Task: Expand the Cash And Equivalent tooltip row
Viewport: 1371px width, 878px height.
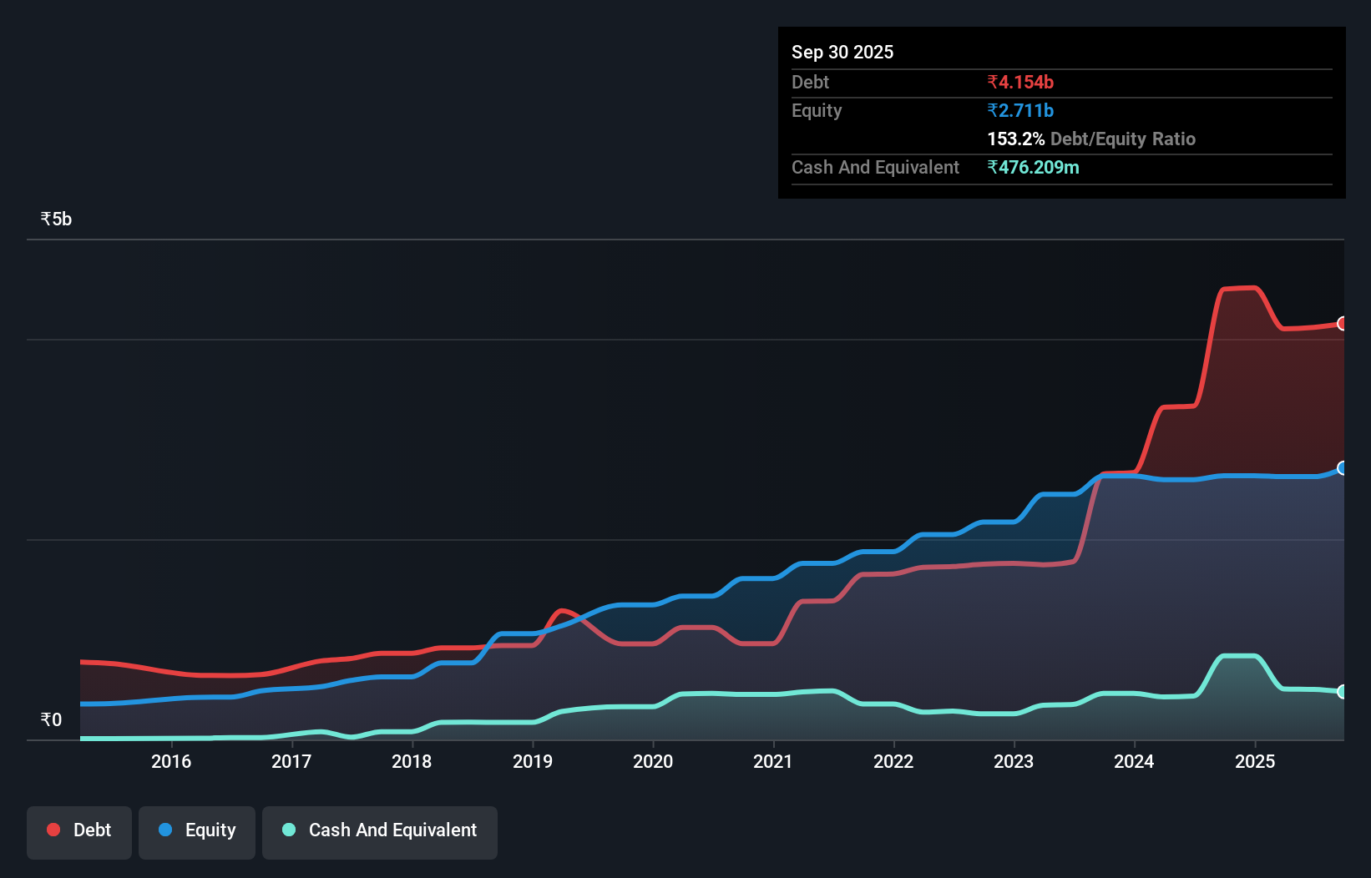Action: [x=874, y=167]
